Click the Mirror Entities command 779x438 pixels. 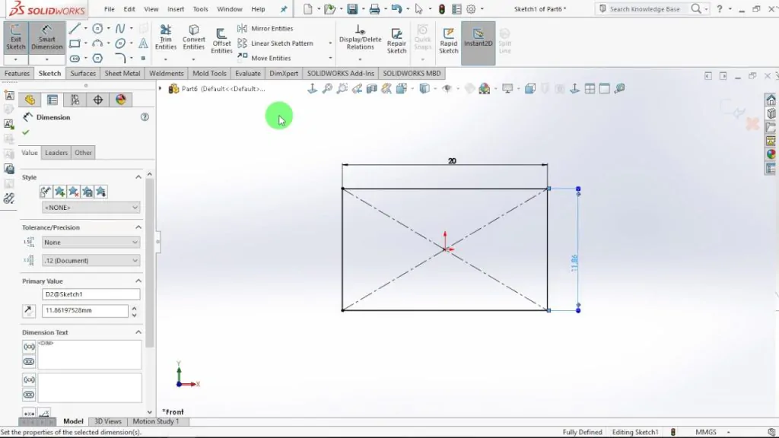(x=265, y=28)
